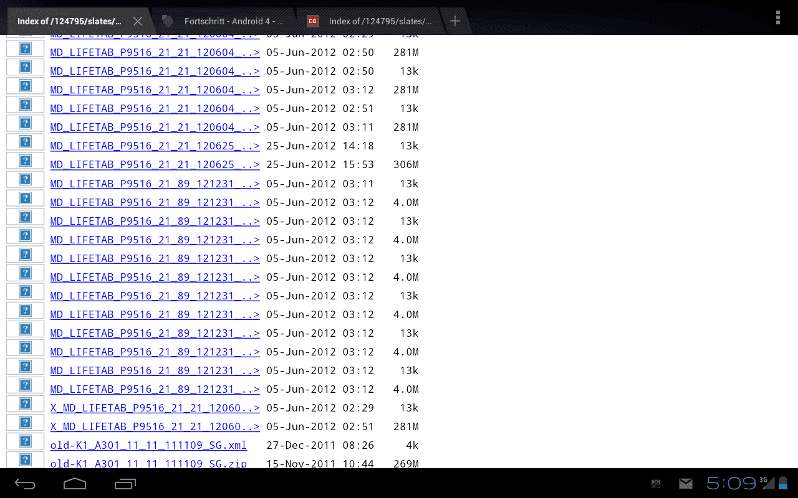This screenshot has width=798, height=498.
Task: Switch to the active Index of /124795/slates tab
Action: 78,21
